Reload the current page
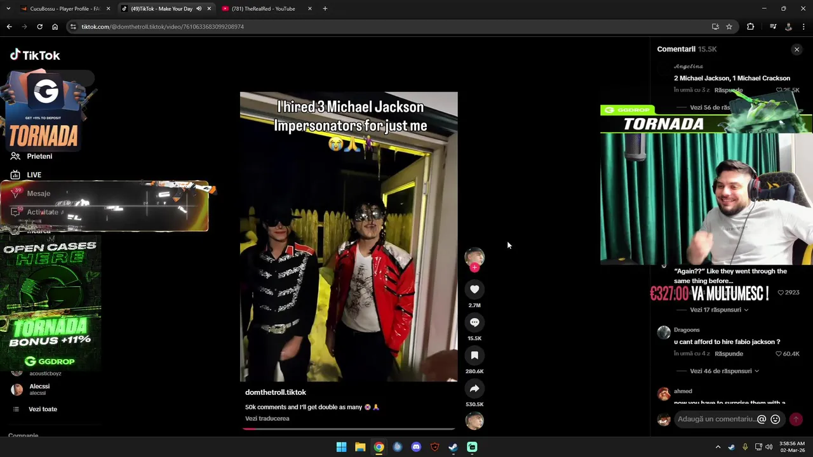Screen dimensions: 813x457 [39, 27]
